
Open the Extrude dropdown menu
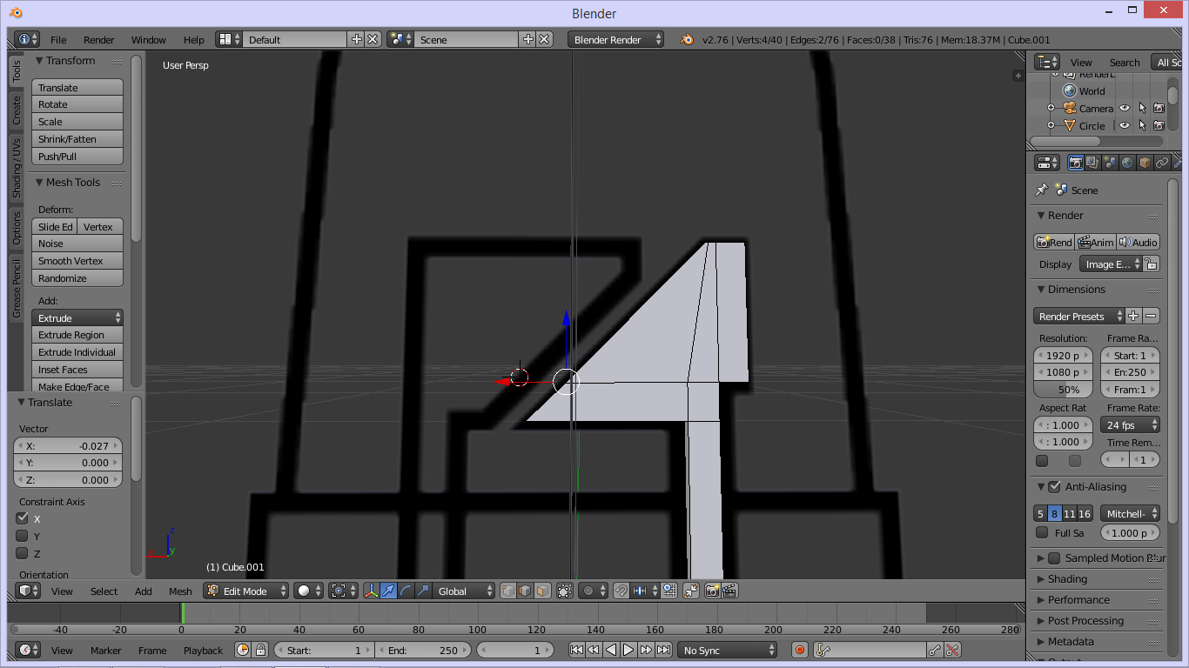click(77, 317)
